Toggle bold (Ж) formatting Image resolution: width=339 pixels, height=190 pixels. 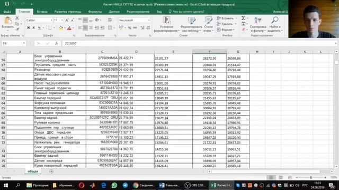tap(28, 28)
